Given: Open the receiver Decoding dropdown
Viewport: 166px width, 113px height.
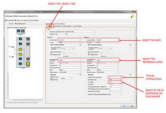Looking at the screenshot, I should (108, 63).
